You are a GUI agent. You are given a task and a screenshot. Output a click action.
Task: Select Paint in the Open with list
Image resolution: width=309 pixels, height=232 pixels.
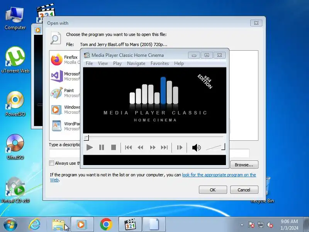[65, 93]
